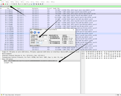Select packet row 29 at time 5.127864
This screenshot has width=121, height=96.
pyautogui.click(x=60, y=21)
